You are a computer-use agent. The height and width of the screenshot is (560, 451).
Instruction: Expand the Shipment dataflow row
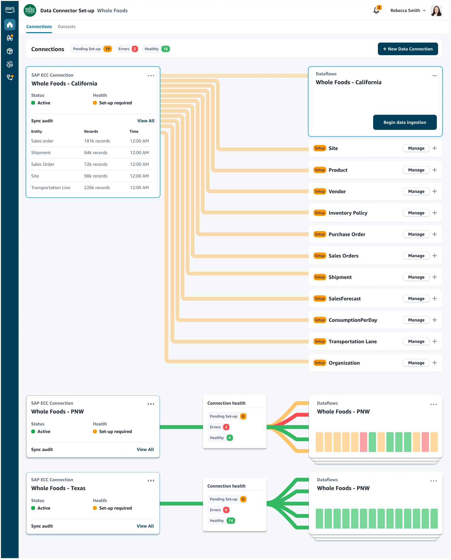435,277
